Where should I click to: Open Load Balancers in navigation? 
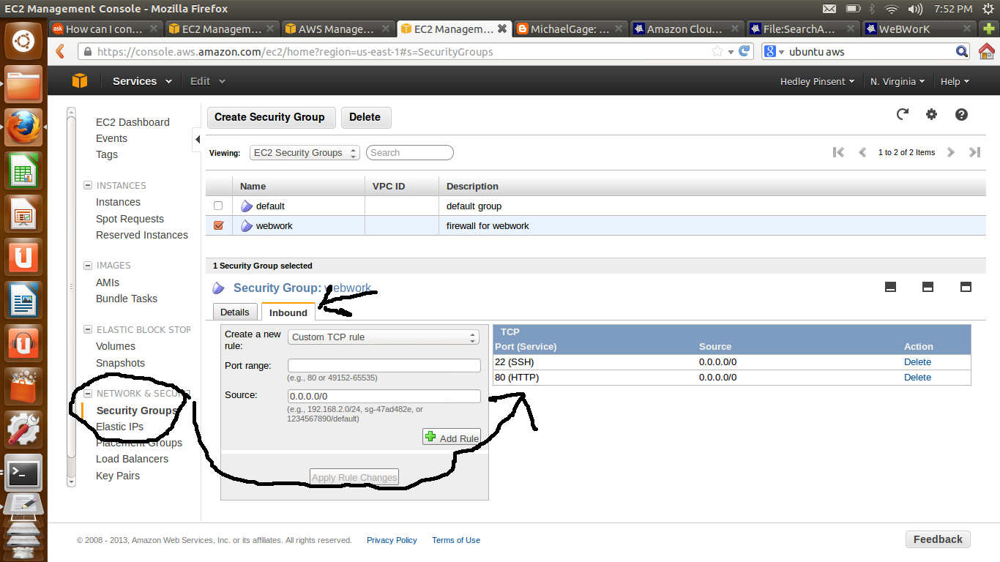click(132, 459)
